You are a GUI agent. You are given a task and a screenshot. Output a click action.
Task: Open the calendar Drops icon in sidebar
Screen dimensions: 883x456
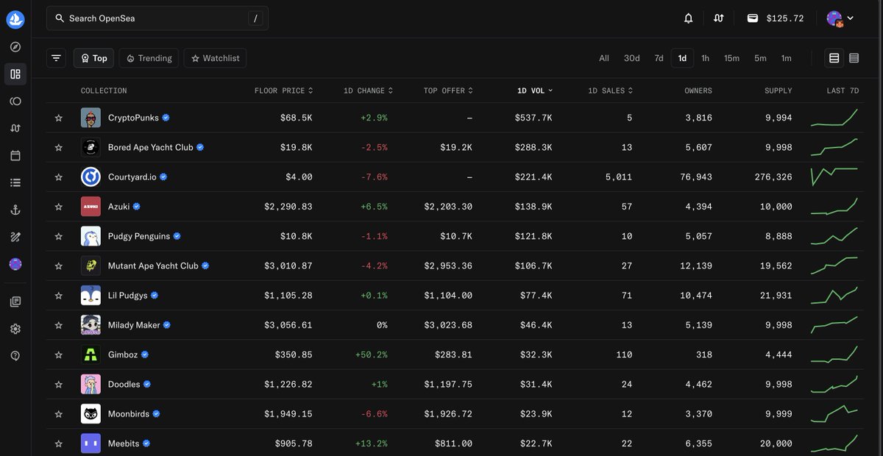(x=15, y=156)
